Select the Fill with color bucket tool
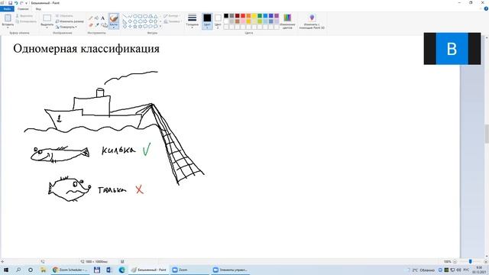The height and width of the screenshot is (275, 489). (x=97, y=18)
